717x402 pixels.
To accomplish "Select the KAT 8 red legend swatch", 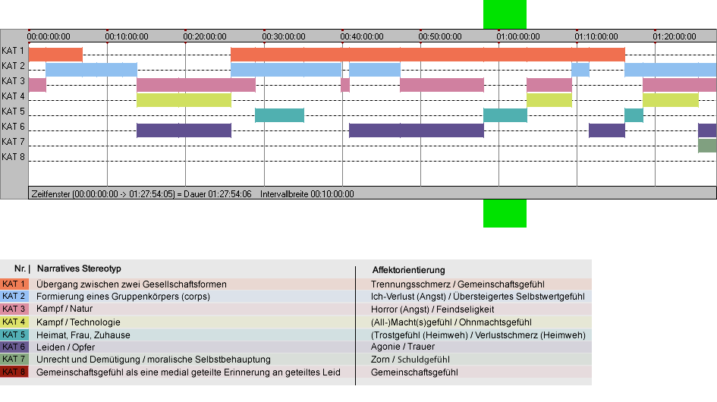I will [14, 372].
